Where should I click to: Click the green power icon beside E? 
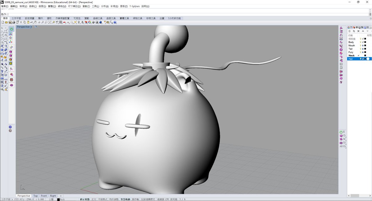click(x=341, y=132)
